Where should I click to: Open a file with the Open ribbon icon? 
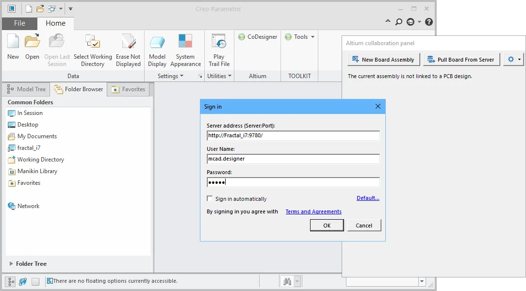tap(32, 47)
